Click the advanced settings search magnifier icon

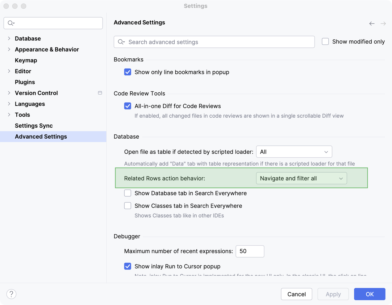tap(121, 42)
